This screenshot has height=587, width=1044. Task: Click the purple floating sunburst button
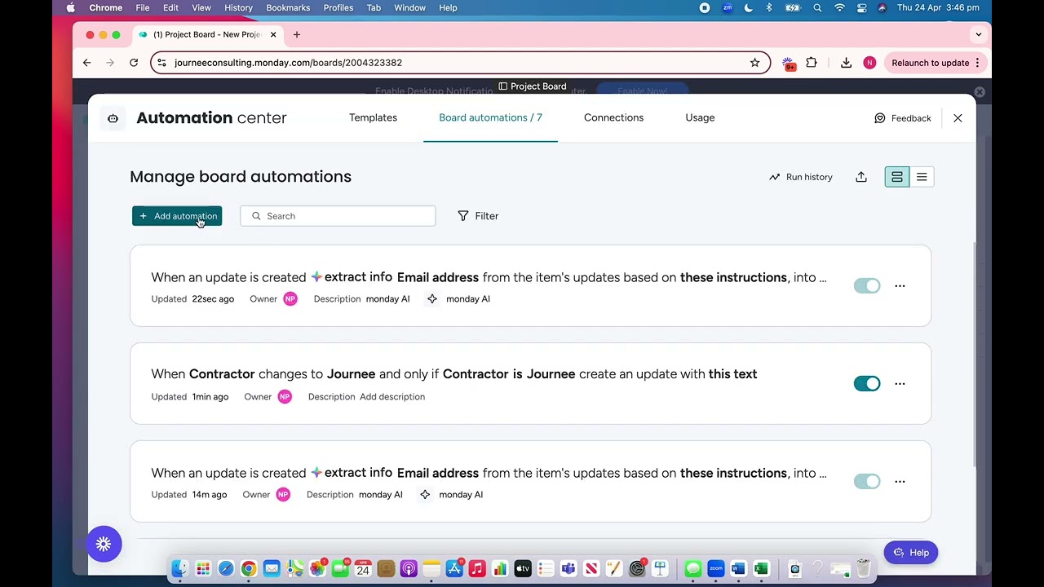point(104,545)
